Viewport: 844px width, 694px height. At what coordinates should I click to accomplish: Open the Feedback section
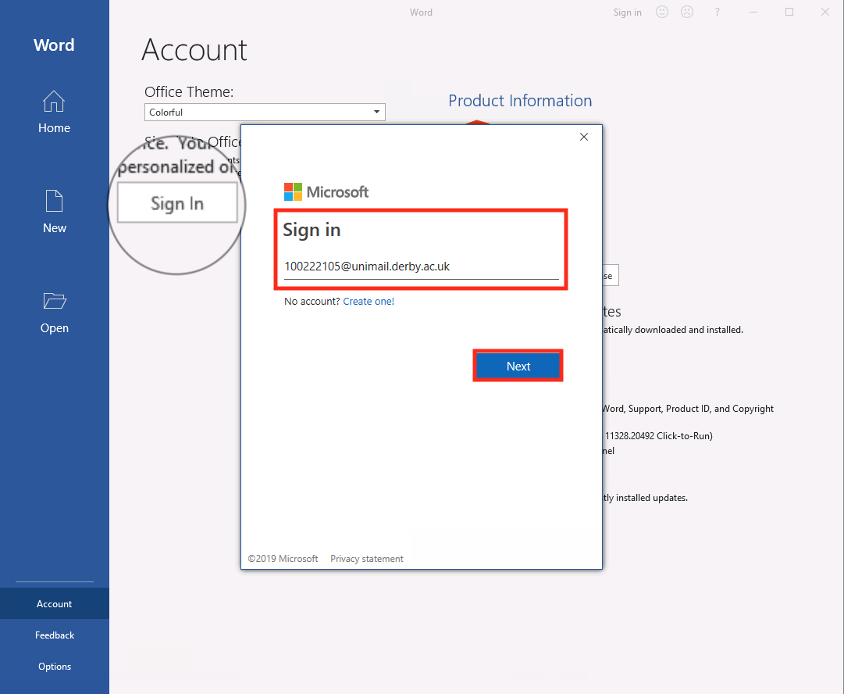point(54,635)
